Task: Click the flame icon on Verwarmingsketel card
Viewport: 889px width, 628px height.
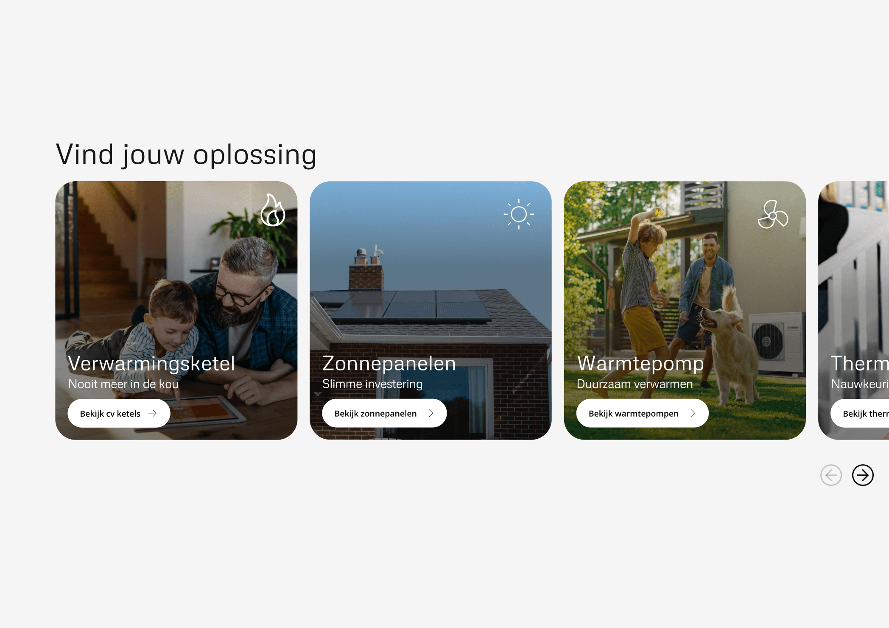Action: [x=273, y=210]
